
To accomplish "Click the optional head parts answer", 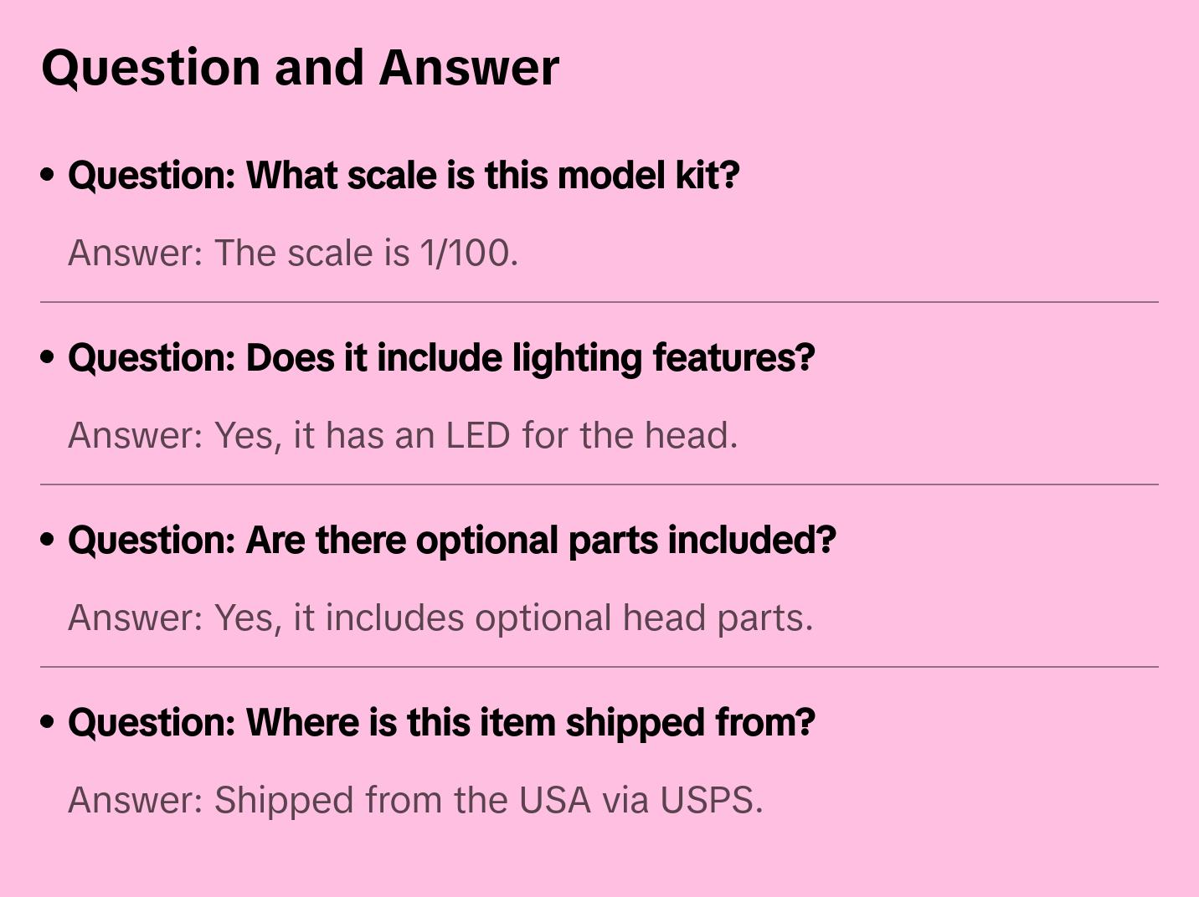I will pos(440,618).
